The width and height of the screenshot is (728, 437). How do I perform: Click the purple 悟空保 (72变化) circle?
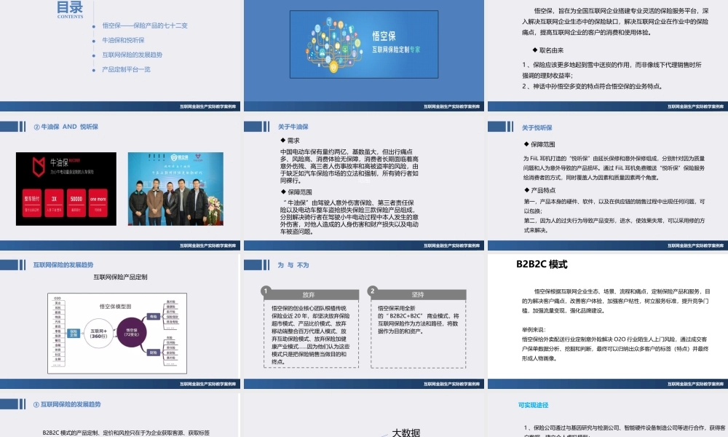[x=131, y=333]
